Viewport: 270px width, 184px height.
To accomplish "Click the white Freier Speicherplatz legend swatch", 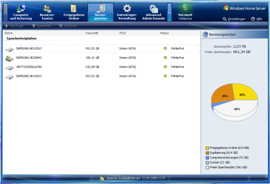I will coord(207,167).
